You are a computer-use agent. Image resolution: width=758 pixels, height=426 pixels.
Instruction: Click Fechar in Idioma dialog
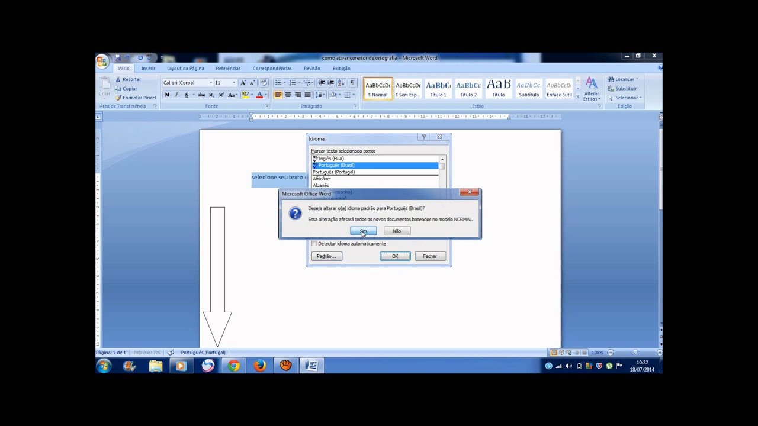click(430, 256)
